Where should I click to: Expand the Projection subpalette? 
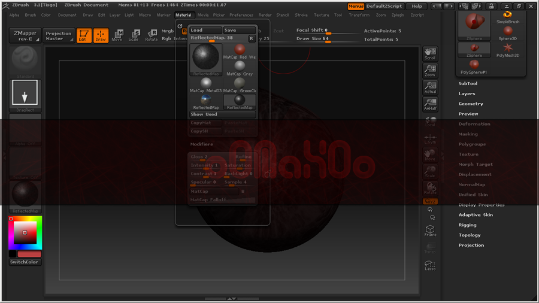471,246
